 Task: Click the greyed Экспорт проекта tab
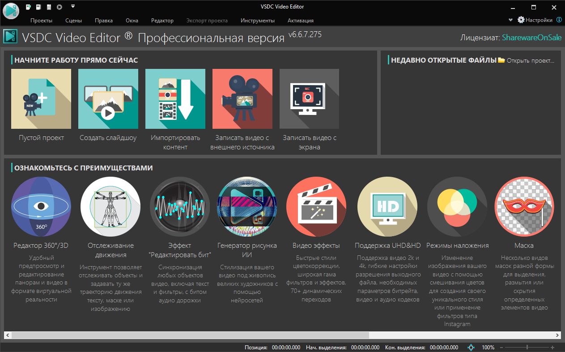click(x=207, y=20)
